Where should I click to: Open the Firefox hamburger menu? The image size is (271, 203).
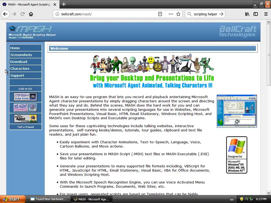(266, 14)
